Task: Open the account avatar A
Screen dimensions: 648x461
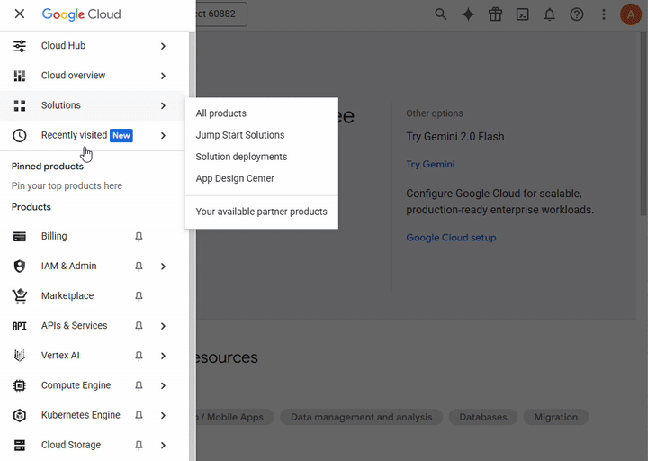Action: coord(631,14)
